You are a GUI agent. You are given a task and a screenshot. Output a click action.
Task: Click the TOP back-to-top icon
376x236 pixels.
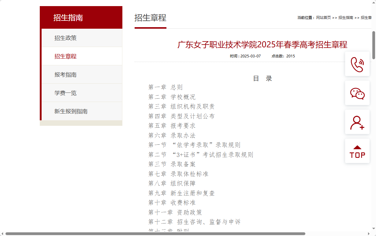pos(357,151)
